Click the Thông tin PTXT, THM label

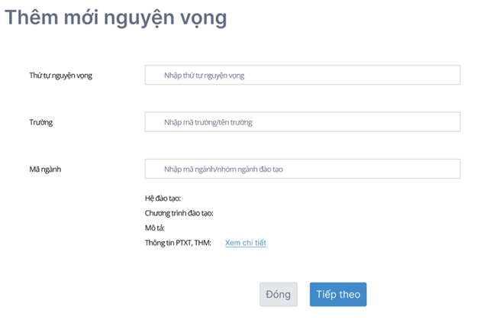[x=178, y=243]
